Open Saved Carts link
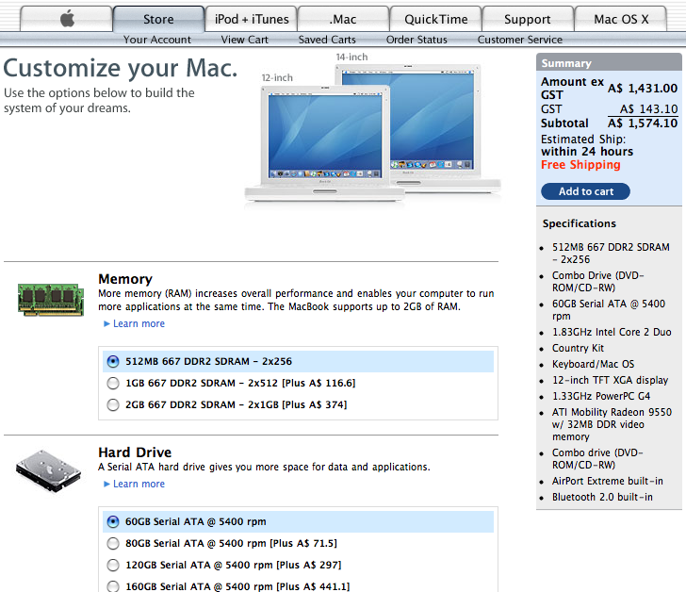 click(327, 40)
